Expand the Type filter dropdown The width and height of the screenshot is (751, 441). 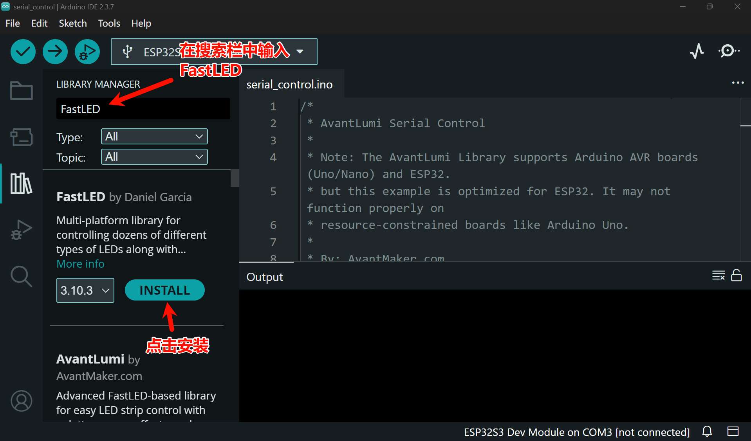pos(154,137)
